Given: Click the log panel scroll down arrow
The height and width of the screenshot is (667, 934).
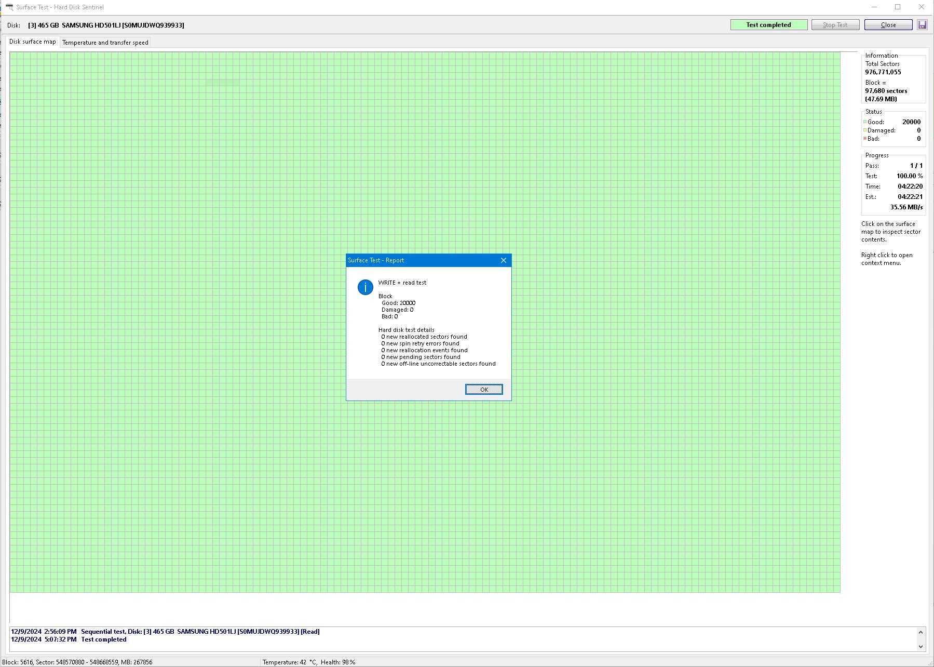Looking at the screenshot, I should click(921, 647).
